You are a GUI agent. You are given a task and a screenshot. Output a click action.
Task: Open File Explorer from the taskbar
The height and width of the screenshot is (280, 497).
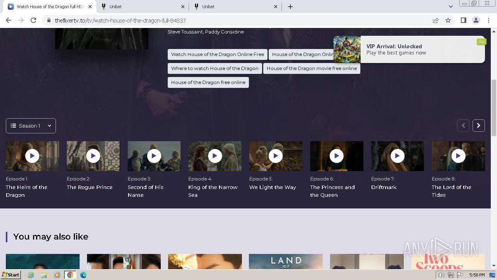pos(44,275)
